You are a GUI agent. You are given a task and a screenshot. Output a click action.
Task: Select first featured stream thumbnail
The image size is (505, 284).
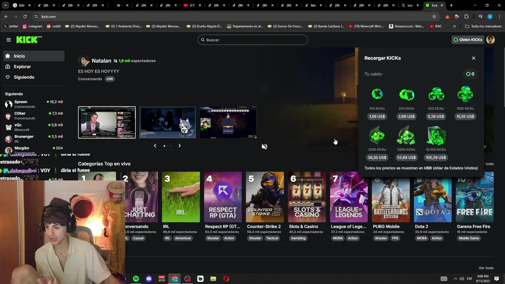pyautogui.click(x=107, y=122)
